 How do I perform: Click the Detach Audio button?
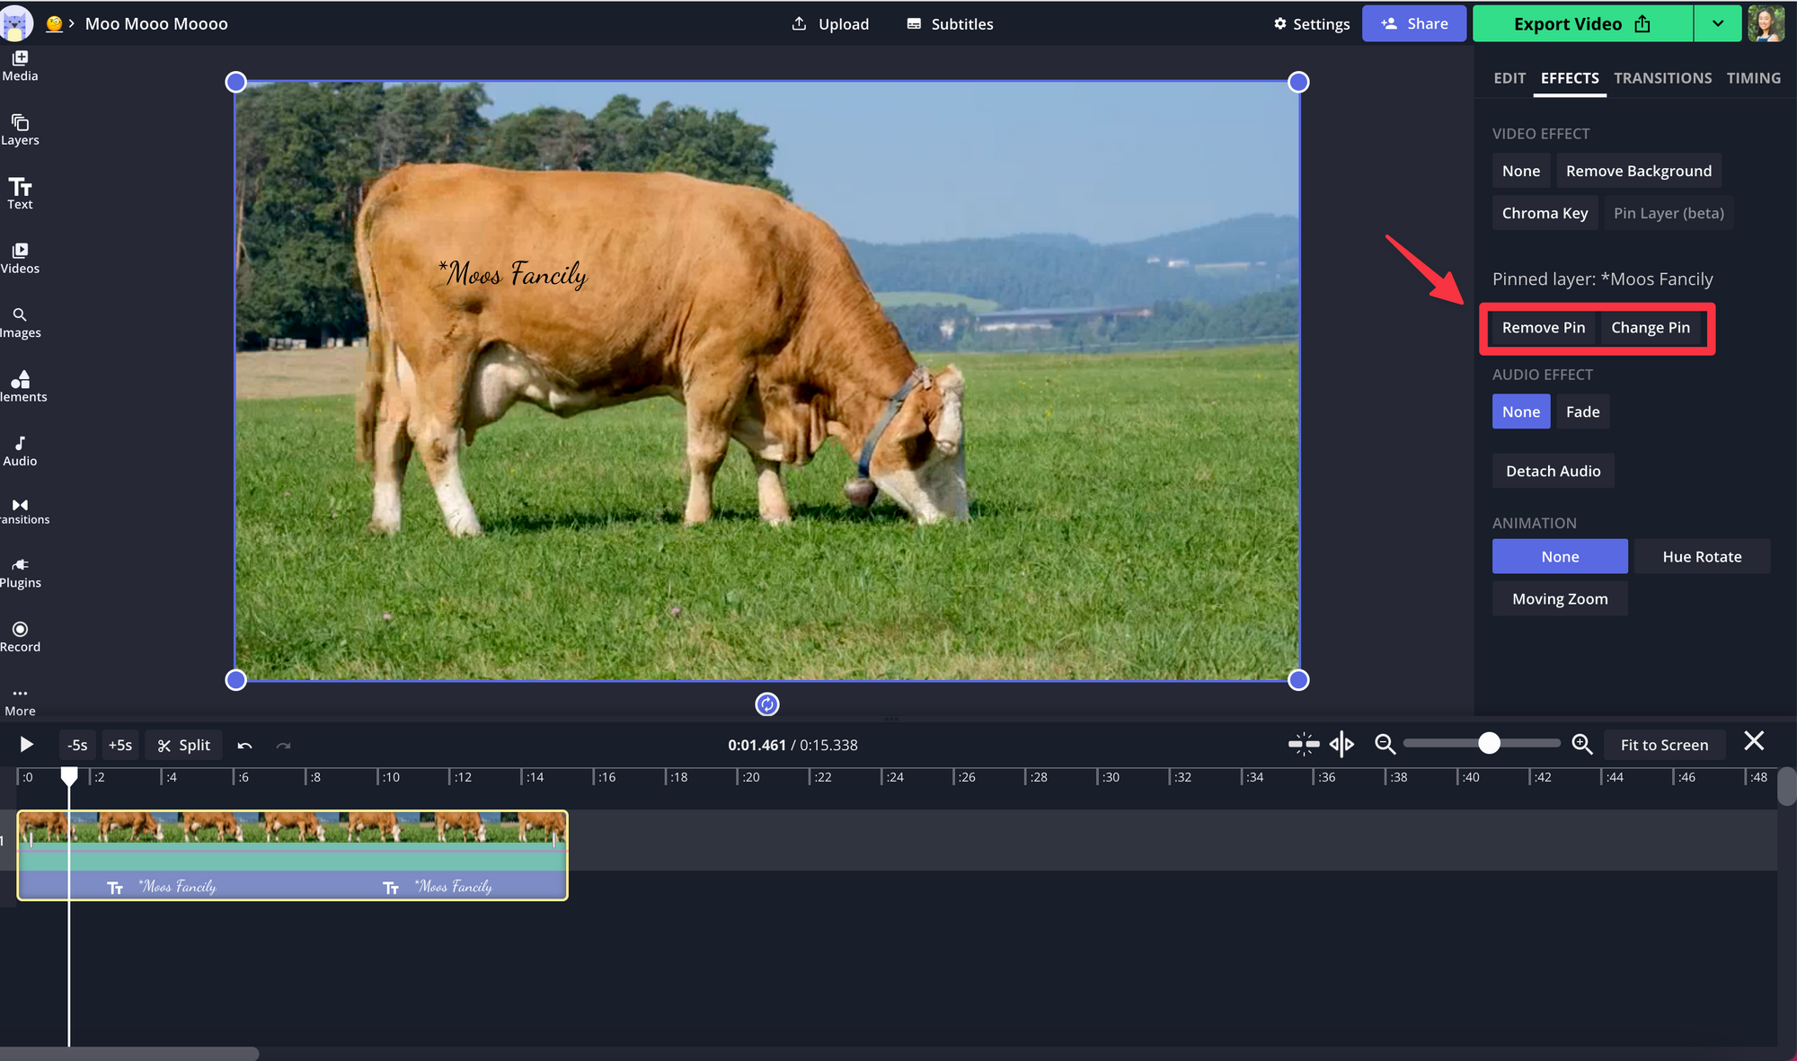(1553, 471)
